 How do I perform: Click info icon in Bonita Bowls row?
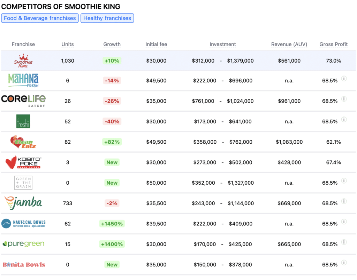[344, 263]
